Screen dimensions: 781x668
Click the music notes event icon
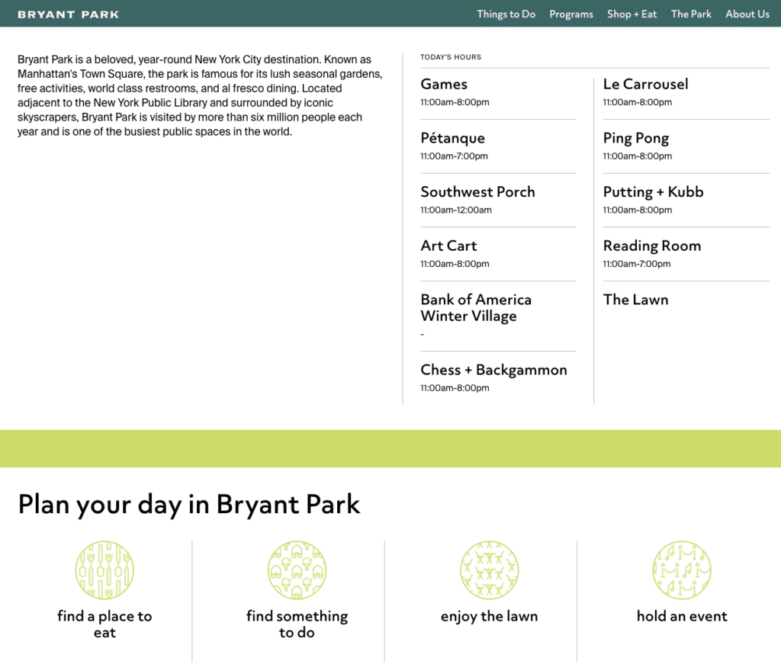pos(682,570)
